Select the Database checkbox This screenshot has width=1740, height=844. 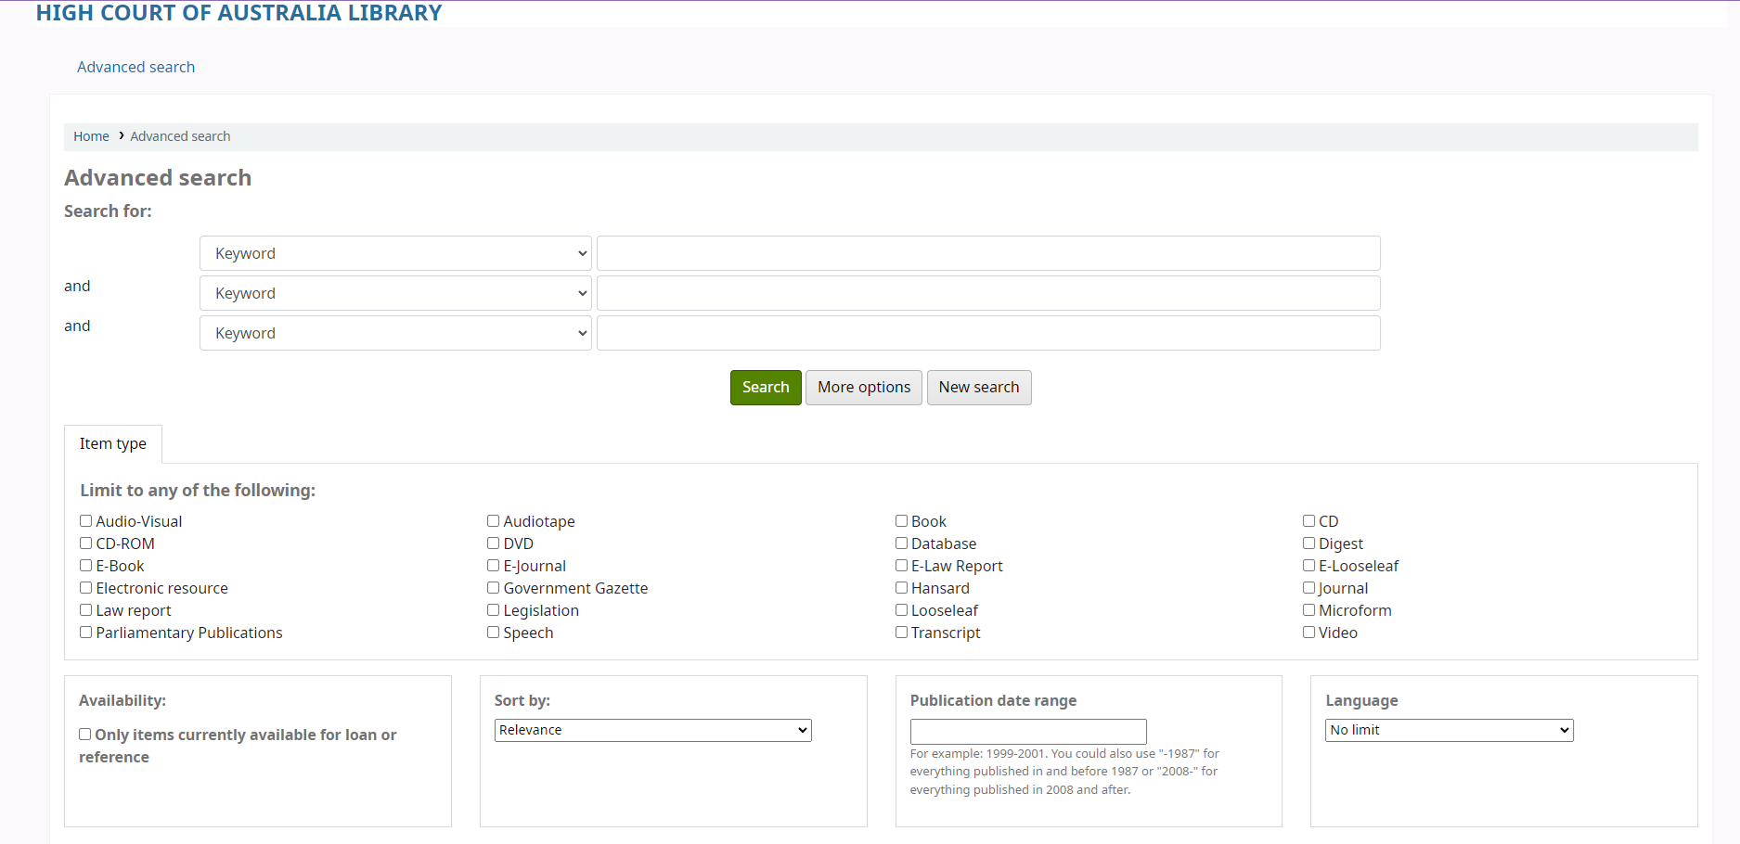901,543
